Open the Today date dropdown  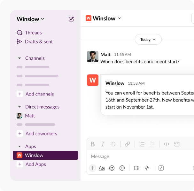click(x=148, y=39)
